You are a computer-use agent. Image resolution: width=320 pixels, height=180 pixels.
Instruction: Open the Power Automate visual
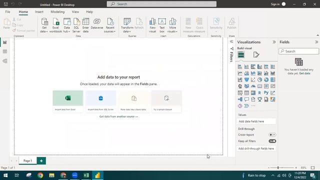(246, 106)
